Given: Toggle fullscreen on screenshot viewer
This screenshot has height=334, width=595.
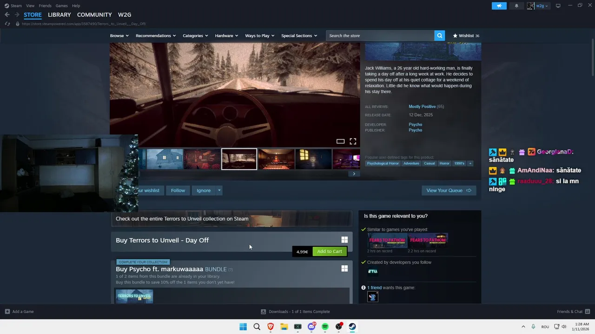Looking at the screenshot, I should (x=353, y=141).
